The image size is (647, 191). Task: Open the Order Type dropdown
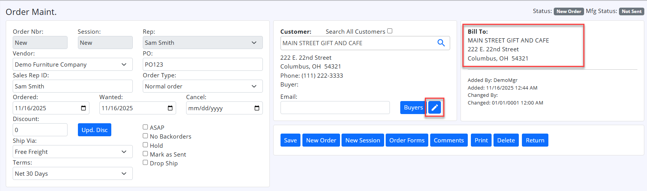coord(203,86)
